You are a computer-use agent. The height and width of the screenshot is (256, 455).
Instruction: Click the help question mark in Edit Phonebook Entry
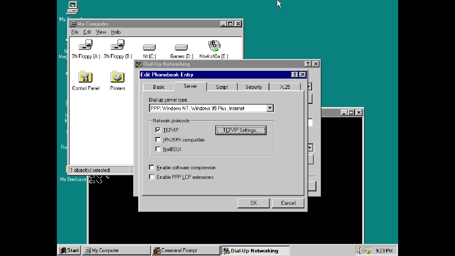[294, 74]
